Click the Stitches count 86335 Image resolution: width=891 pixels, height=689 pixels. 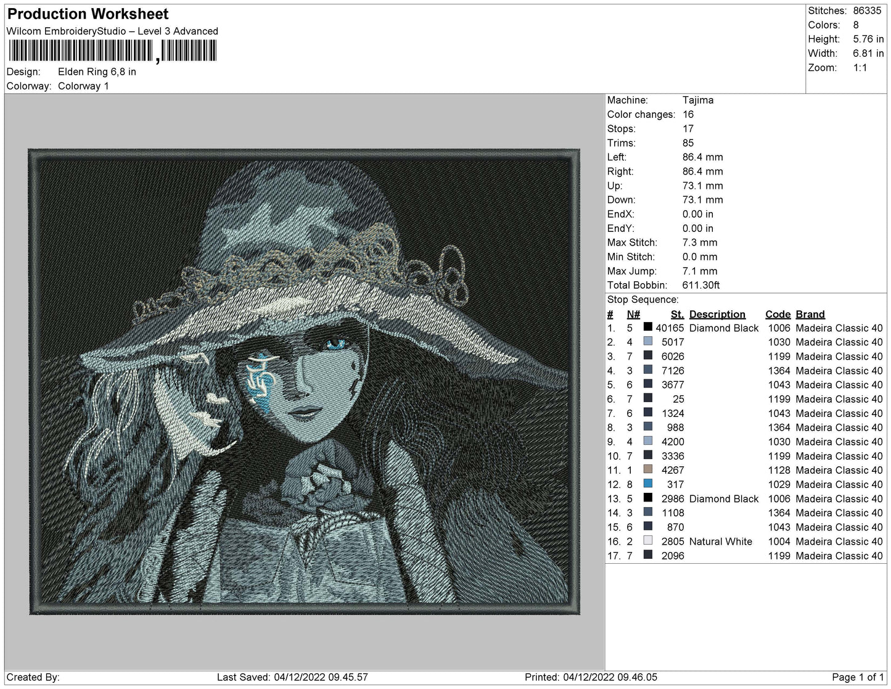867,10
